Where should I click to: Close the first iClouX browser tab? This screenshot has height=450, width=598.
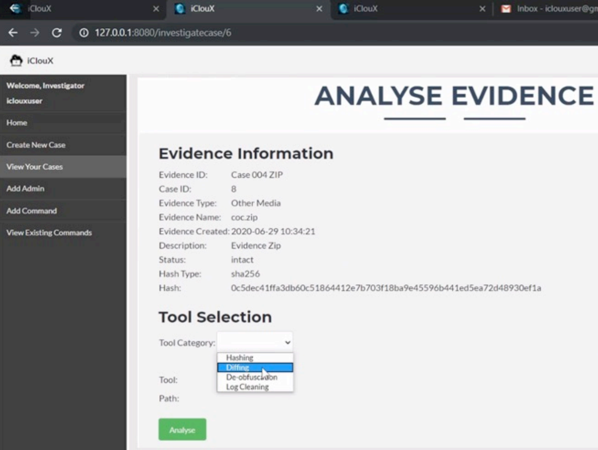(x=156, y=9)
